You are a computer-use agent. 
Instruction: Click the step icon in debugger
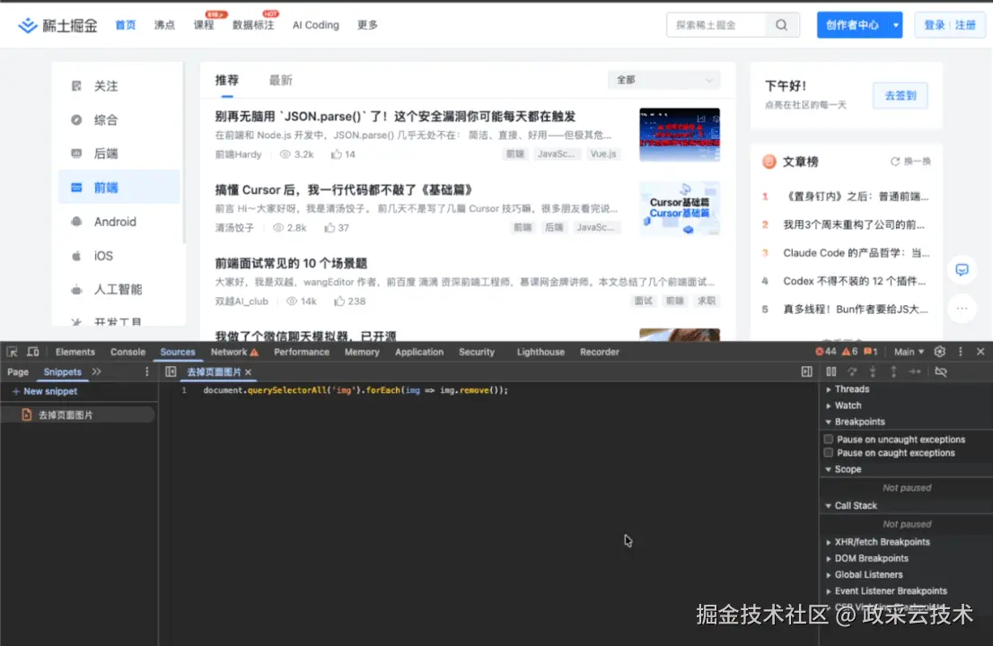[x=915, y=372]
